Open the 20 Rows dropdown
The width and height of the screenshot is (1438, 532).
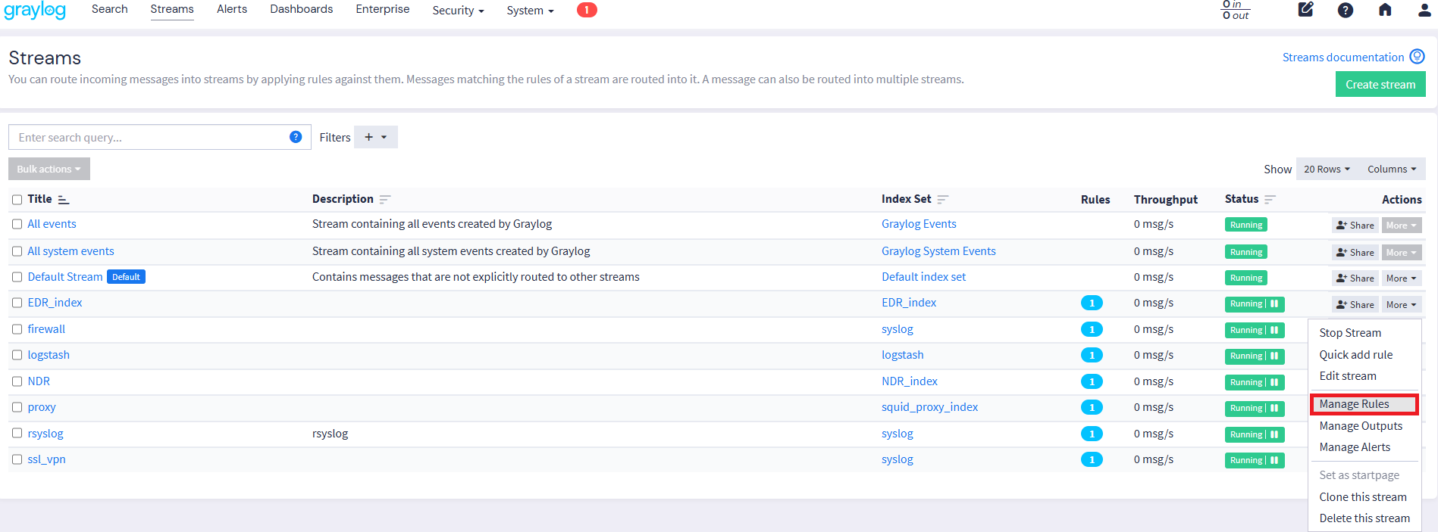(x=1327, y=169)
